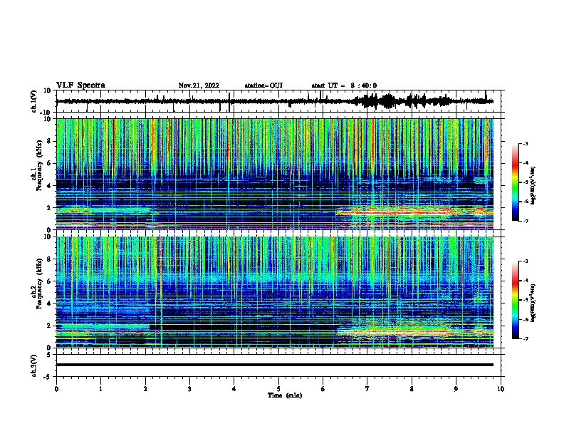Viewport: 564px width, 436px height.
Task: Click the ch.2 spectrogram plot area
Action: 275,292
